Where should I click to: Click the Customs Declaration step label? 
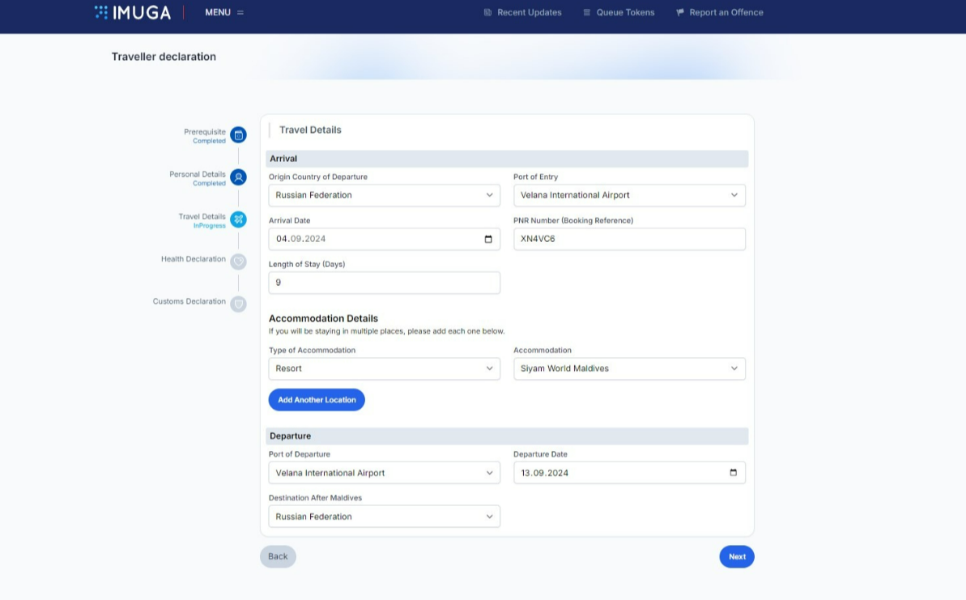[x=189, y=301]
